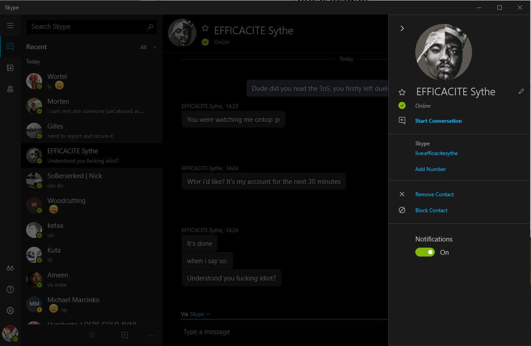The height and width of the screenshot is (346, 531).
Task: Click the search magnifier icon
Action: pyautogui.click(x=151, y=27)
